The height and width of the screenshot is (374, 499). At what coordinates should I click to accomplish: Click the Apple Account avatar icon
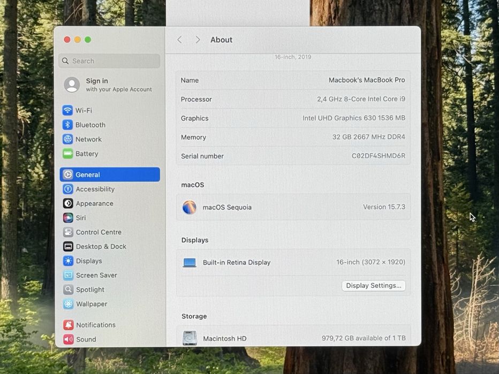[72, 85]
